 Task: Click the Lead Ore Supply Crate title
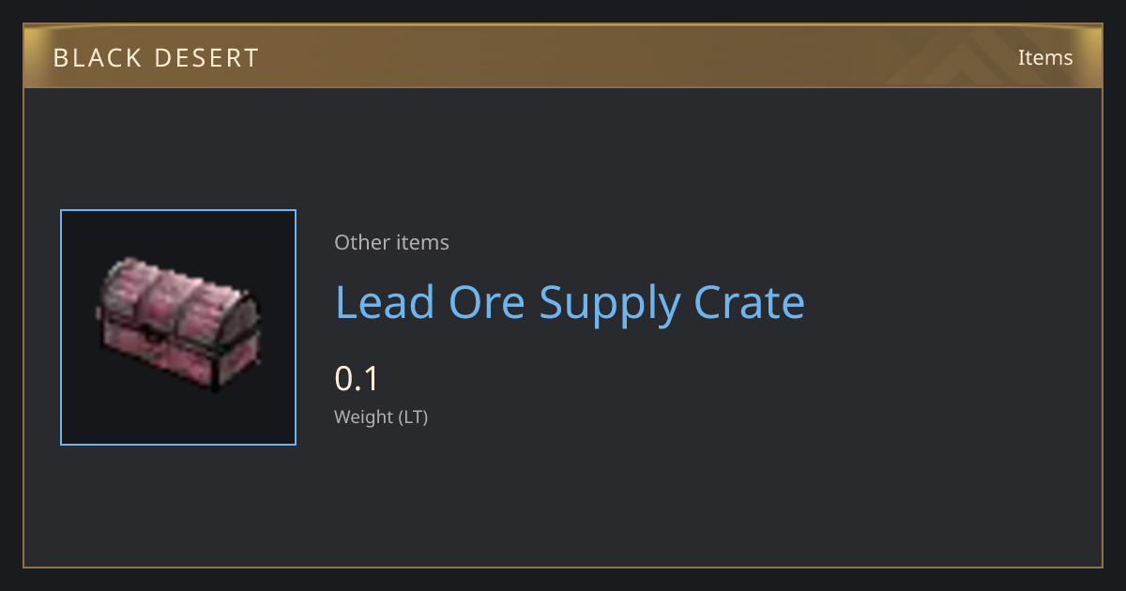(570, 304)
